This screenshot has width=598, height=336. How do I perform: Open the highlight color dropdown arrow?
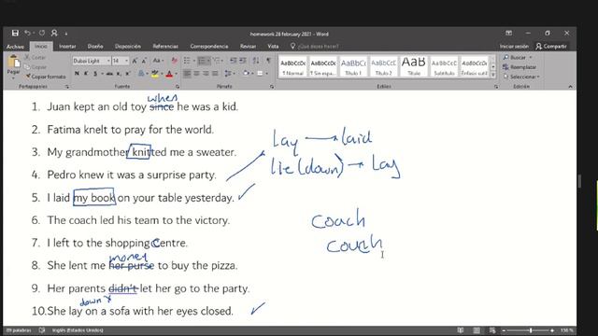click(x=162, y=73)
